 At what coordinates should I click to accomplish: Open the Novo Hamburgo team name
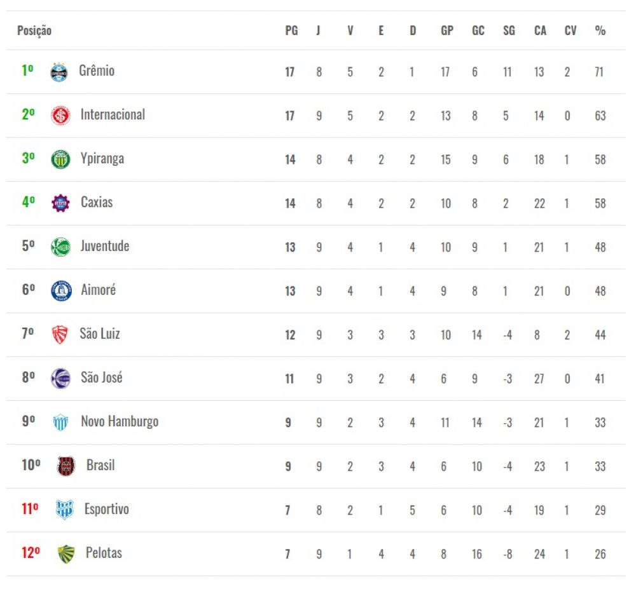120,422
